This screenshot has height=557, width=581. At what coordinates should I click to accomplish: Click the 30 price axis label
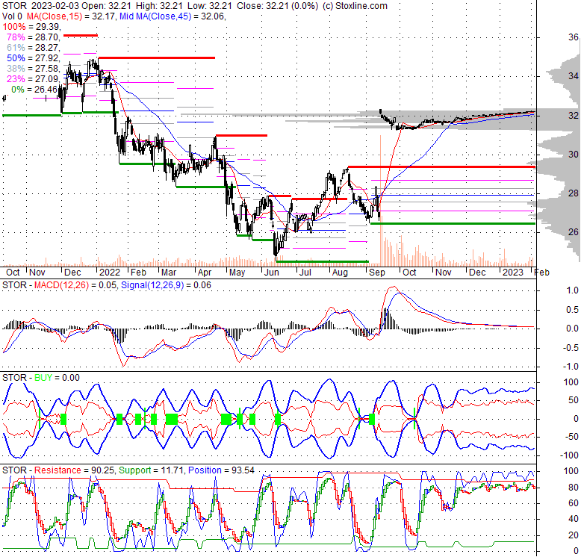click(x=574, y=154)
